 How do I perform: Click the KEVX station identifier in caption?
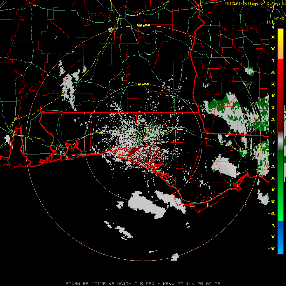[169, 284]
